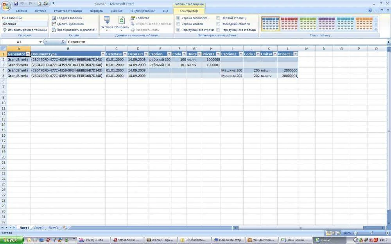Switch to sheet Лист3

pos(53,228)
